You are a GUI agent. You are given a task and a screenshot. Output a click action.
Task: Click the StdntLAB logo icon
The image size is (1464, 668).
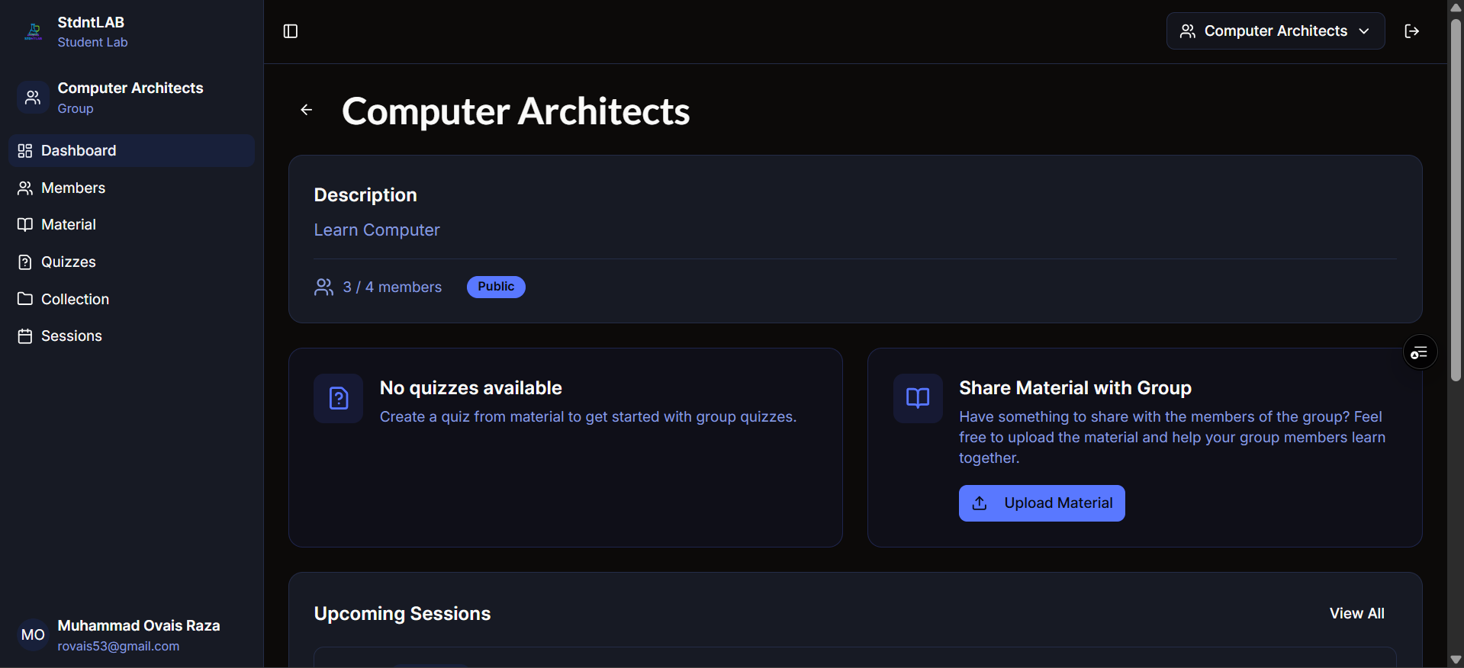tap(34, 31)
